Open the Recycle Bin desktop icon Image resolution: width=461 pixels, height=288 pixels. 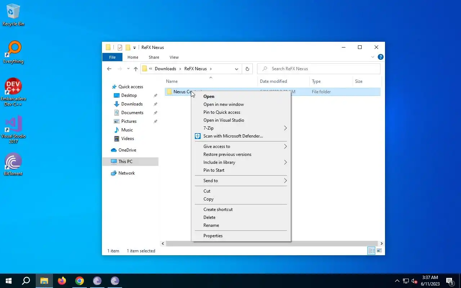coord(13,15)
